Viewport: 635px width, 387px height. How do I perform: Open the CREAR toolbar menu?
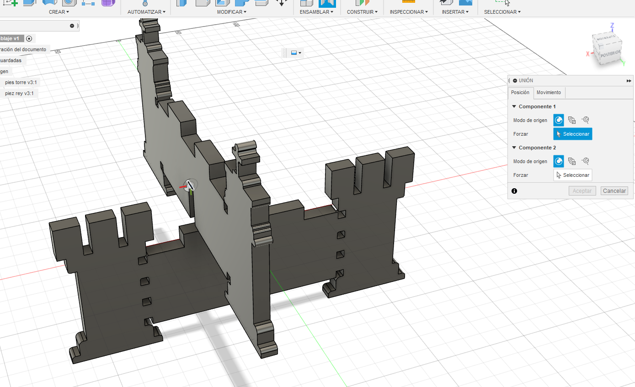[x=59, y=12]
